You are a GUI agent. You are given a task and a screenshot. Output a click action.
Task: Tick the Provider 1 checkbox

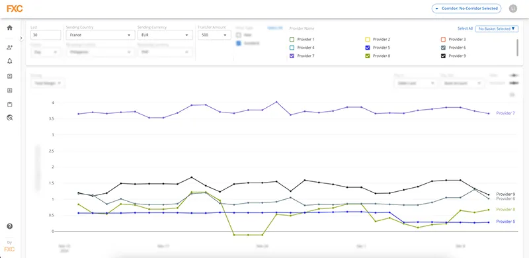point(292,39)
